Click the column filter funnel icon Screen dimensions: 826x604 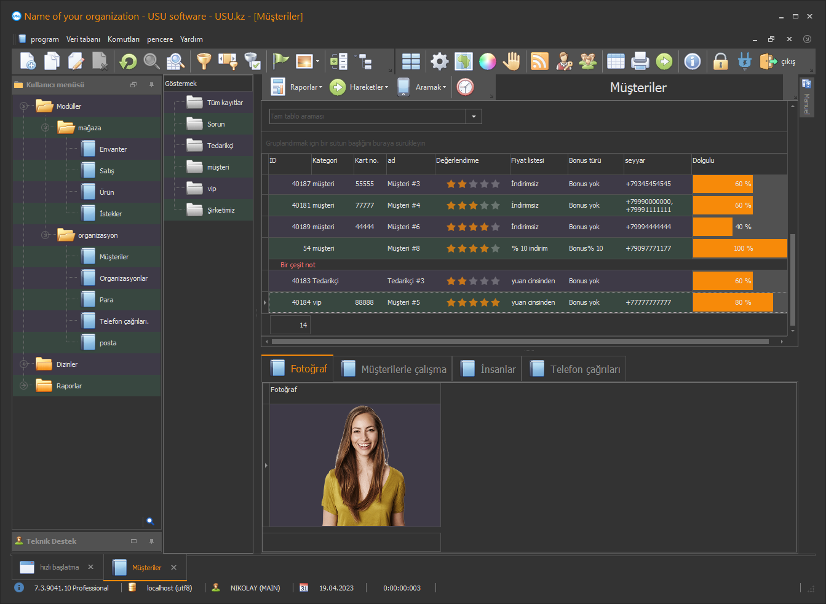(x=228, y=61)
